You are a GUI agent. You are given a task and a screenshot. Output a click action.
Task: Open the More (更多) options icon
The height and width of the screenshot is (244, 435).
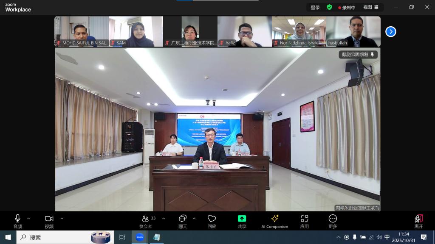[333, 221]
